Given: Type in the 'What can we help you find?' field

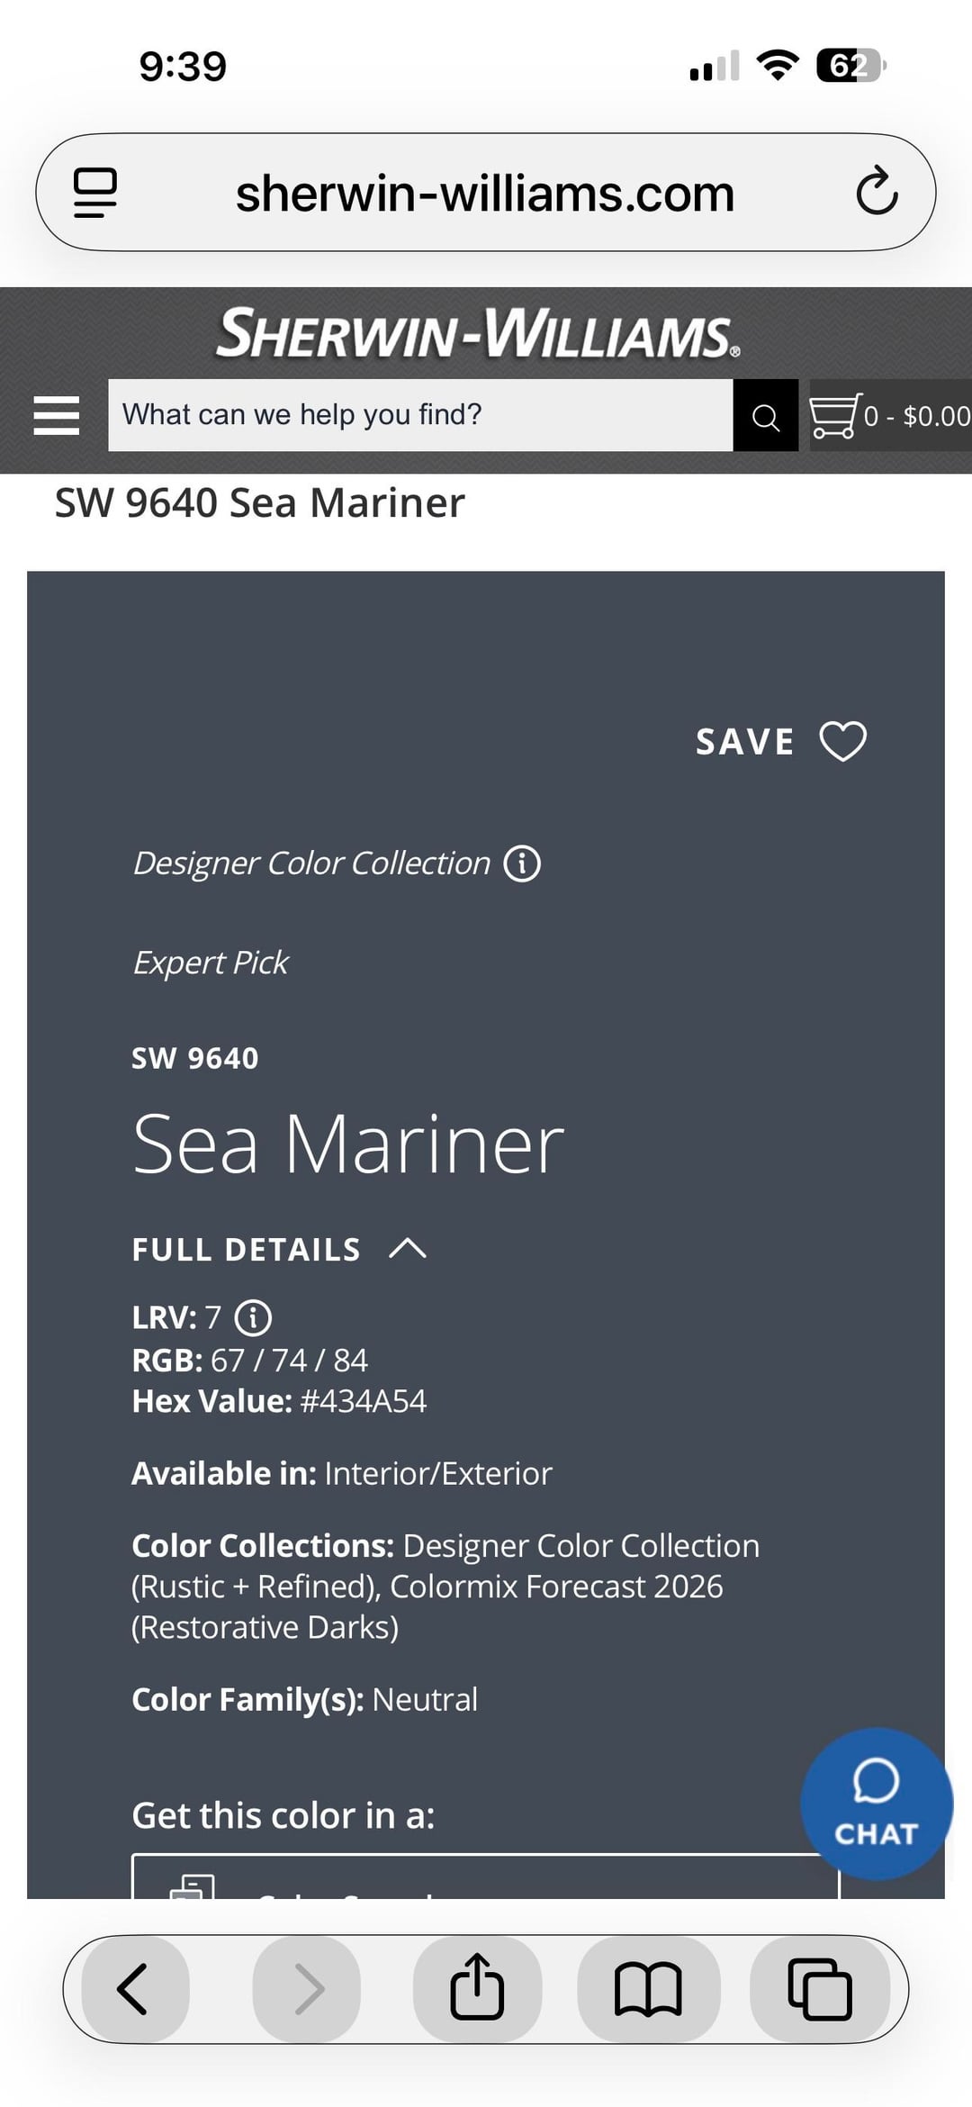Looking at the screenshot, I should tap(420, 415).
